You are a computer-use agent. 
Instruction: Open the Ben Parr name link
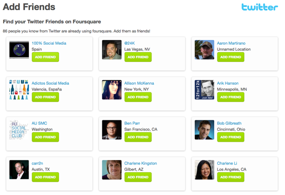pyautogui.click(x=132, y=123)
